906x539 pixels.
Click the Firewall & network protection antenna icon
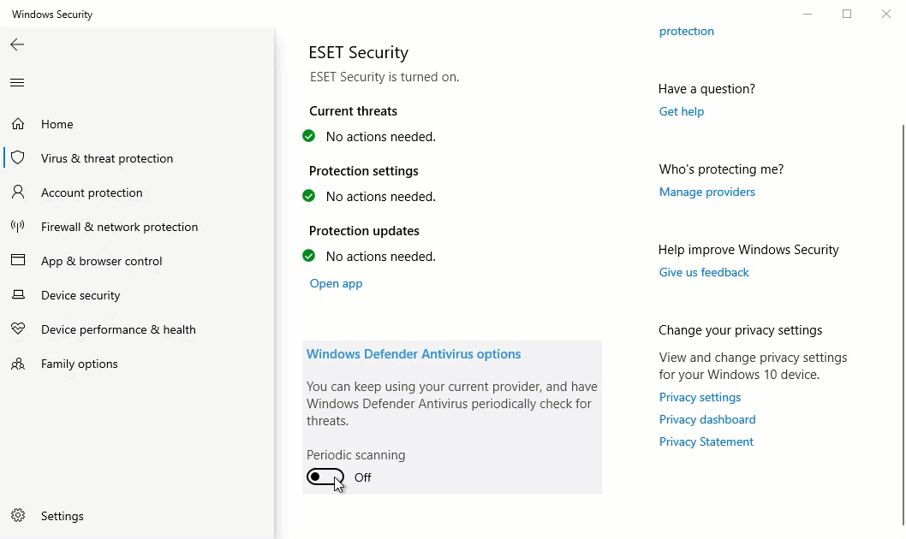tap(18, 227)
